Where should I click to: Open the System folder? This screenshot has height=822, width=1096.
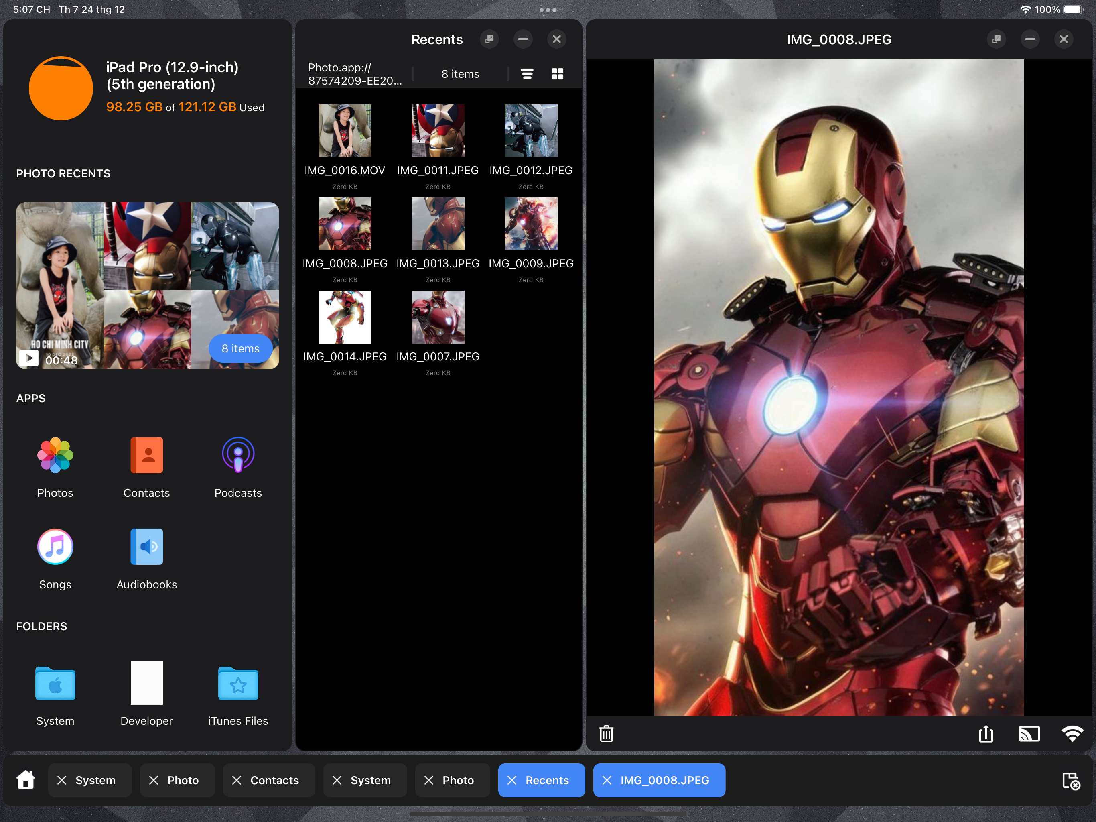pyautogui.click(x=55, y=683)
